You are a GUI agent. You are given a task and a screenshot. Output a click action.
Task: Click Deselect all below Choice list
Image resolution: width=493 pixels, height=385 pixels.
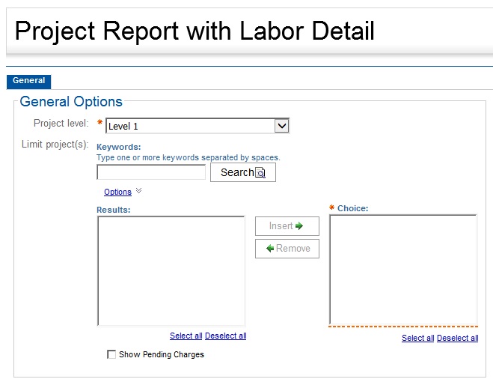[457, 338]
